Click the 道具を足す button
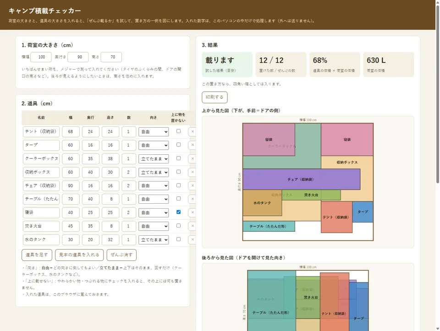 point(37,255)
